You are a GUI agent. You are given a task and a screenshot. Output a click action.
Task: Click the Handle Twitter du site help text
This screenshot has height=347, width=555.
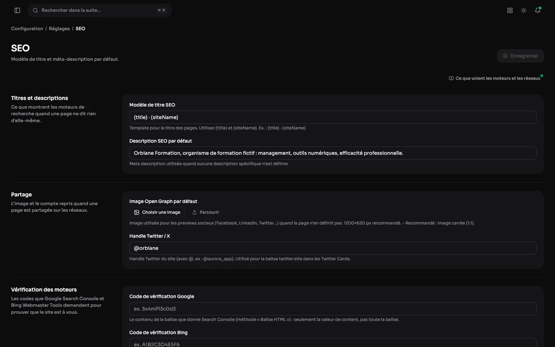[x=240, y=259]
